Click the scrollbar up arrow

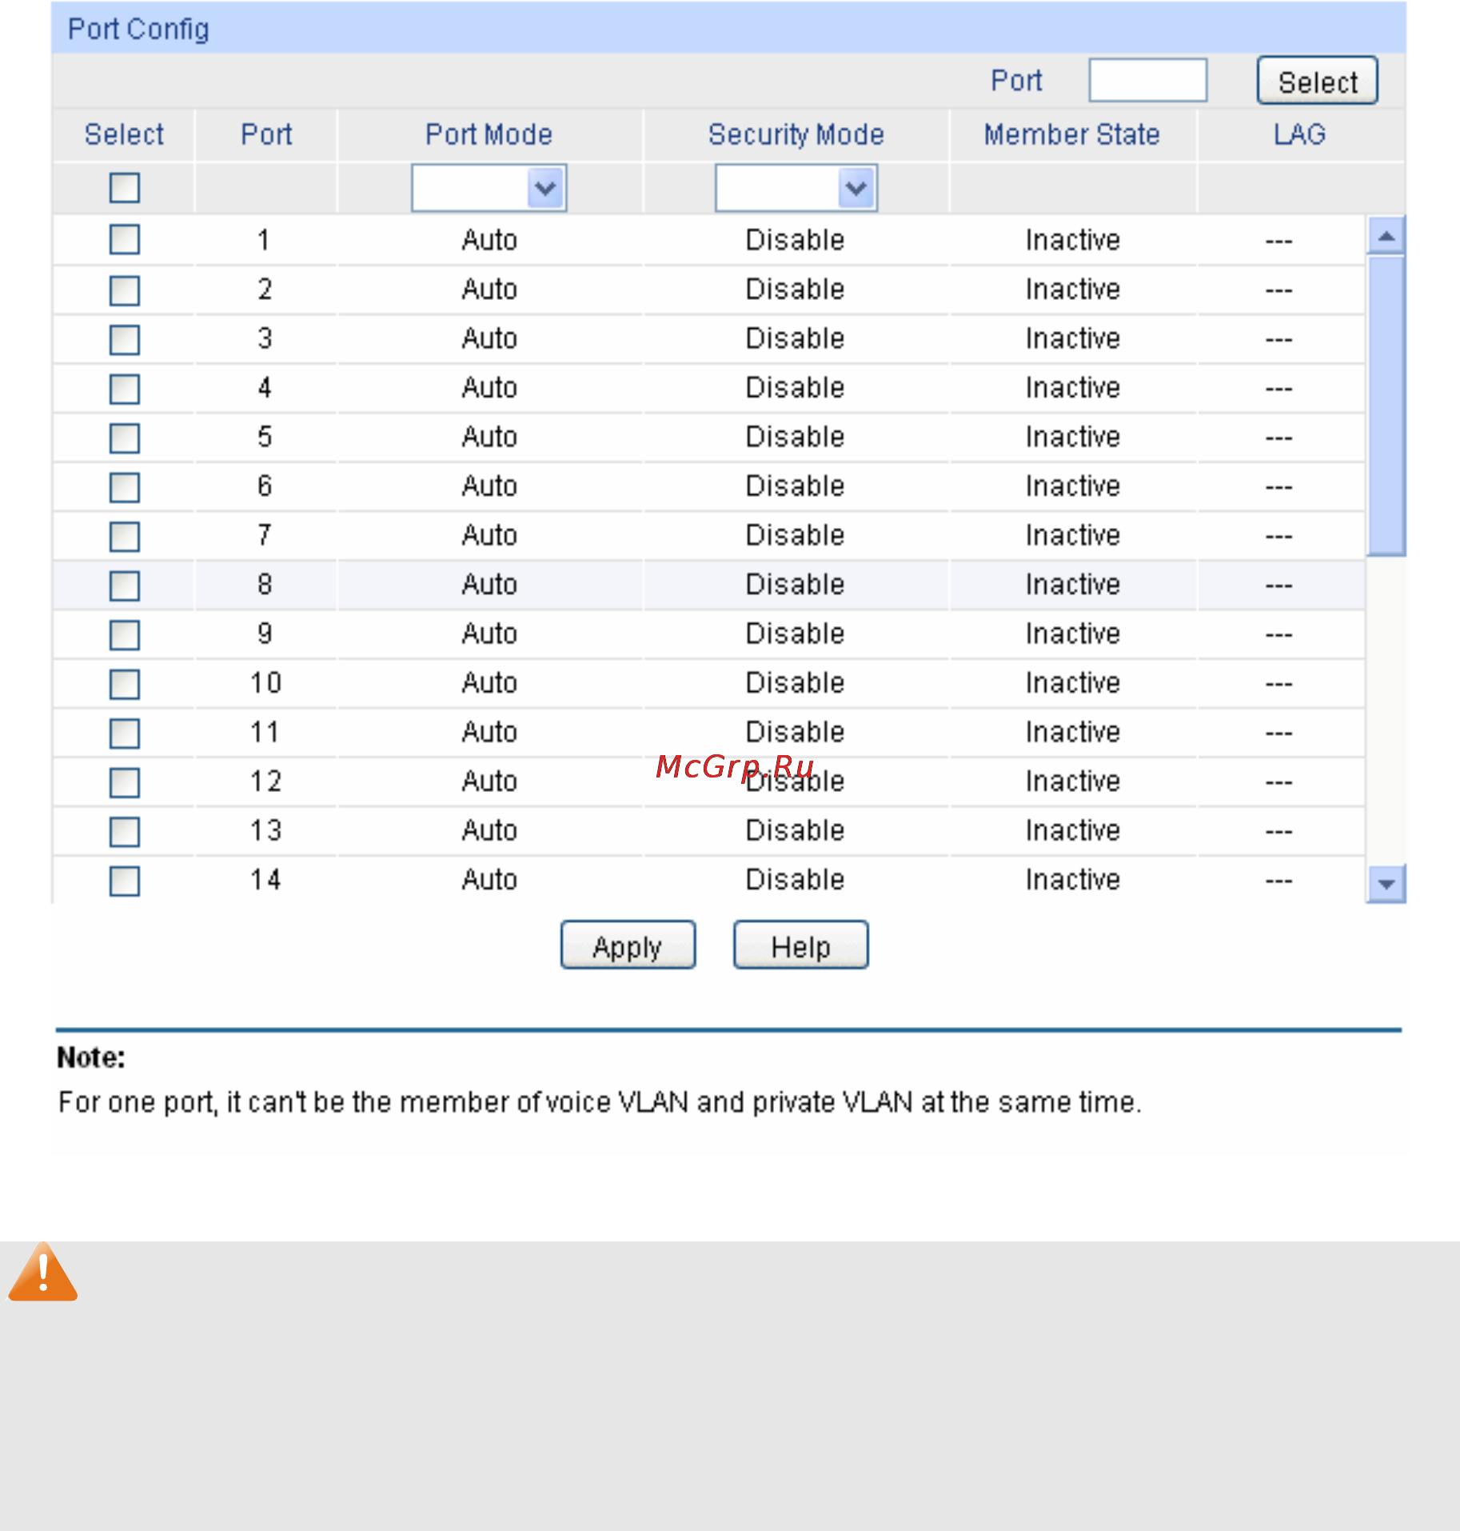point(1386,235)
